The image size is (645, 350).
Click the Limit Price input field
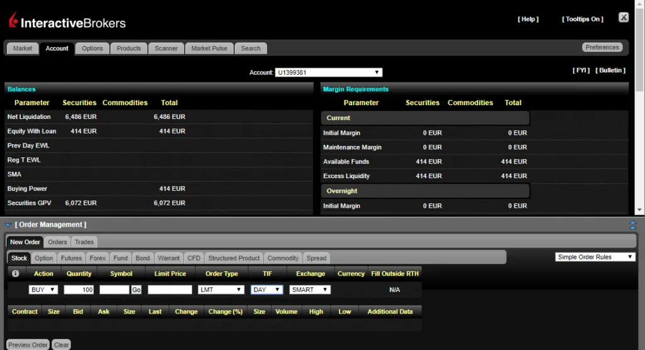pyautogui.click(x=170, y=290)
